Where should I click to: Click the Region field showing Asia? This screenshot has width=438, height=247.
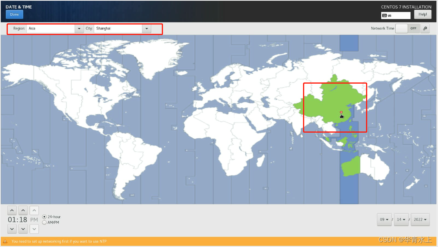tap(51, 28)
